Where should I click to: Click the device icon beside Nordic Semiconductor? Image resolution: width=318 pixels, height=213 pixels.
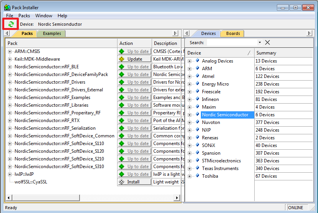197,114
